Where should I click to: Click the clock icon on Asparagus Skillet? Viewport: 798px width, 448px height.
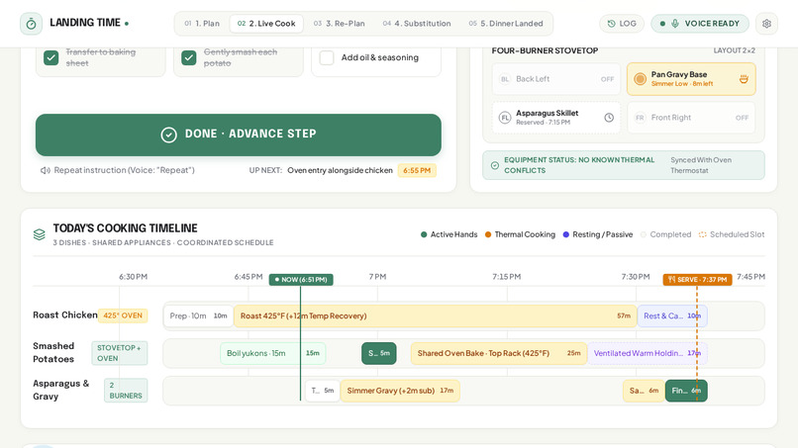(609, 118)
